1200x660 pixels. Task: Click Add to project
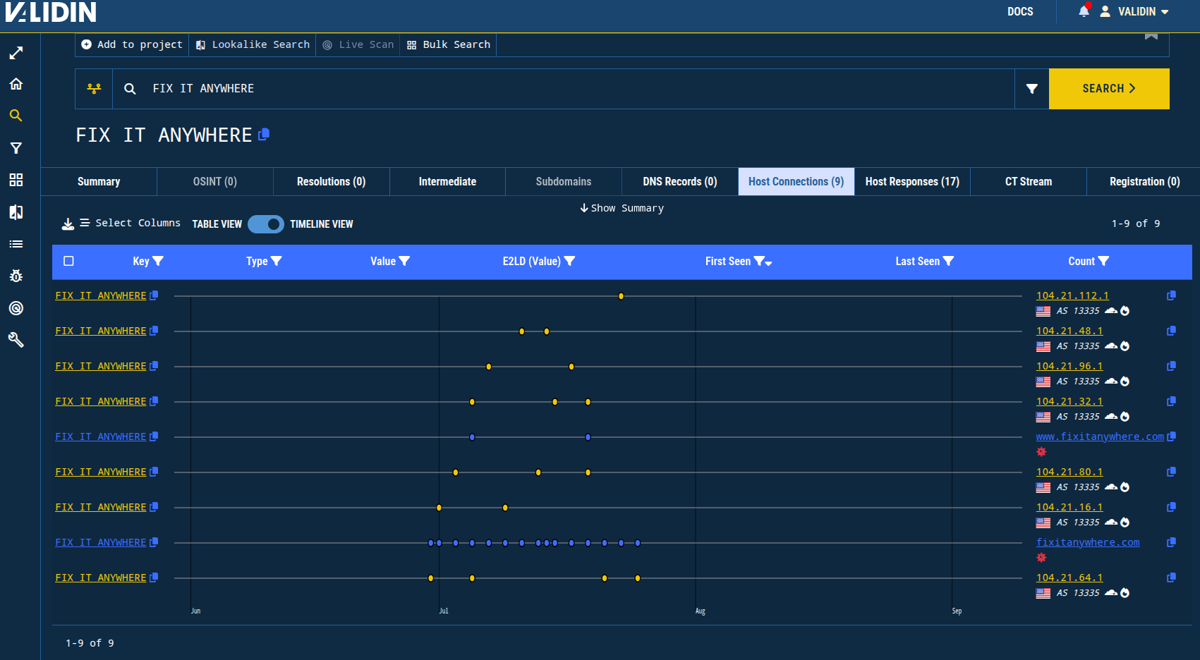click(132, 44)
